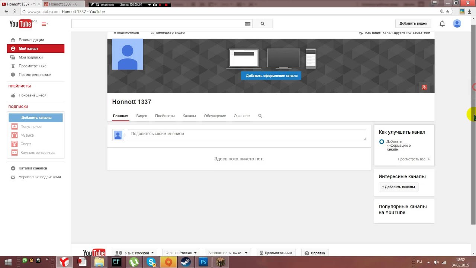This screenshot has height=268, width=476.
Task: Click 'Поделитесь своим мнением' comment box
Action: [x=247, y=135]
